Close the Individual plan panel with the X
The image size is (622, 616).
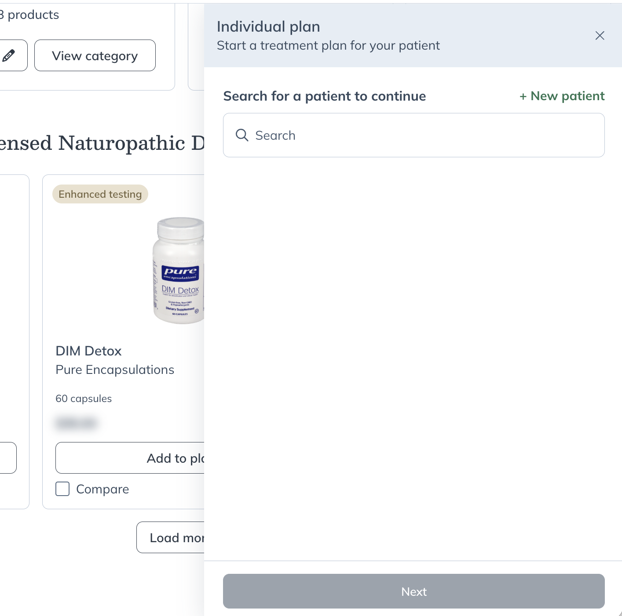point(600,36)
